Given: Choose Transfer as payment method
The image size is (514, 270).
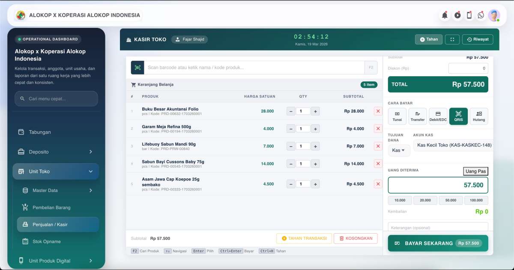Looking at the screenshot, I should click(x=417, y=116).
